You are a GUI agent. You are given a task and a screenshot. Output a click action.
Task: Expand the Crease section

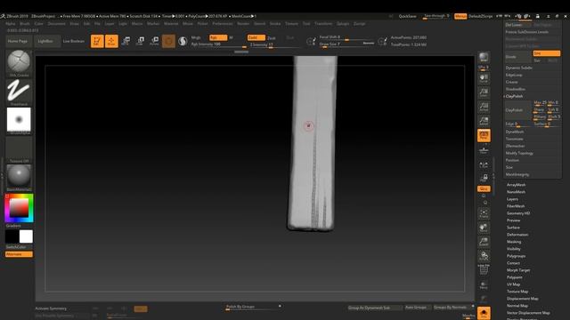pyautogui.click(x=511, y=82)
